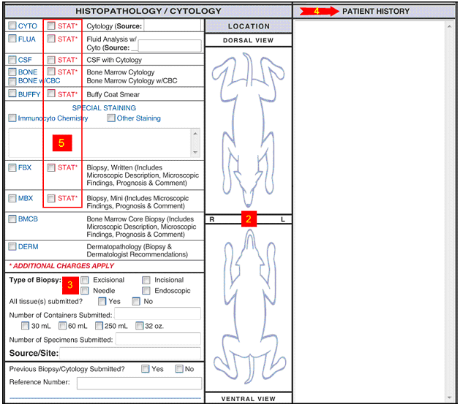This screenshot has width=460, height=407.
Task: Click the PATIENT HISTORY header label
Action: click(x=376, y=11)
